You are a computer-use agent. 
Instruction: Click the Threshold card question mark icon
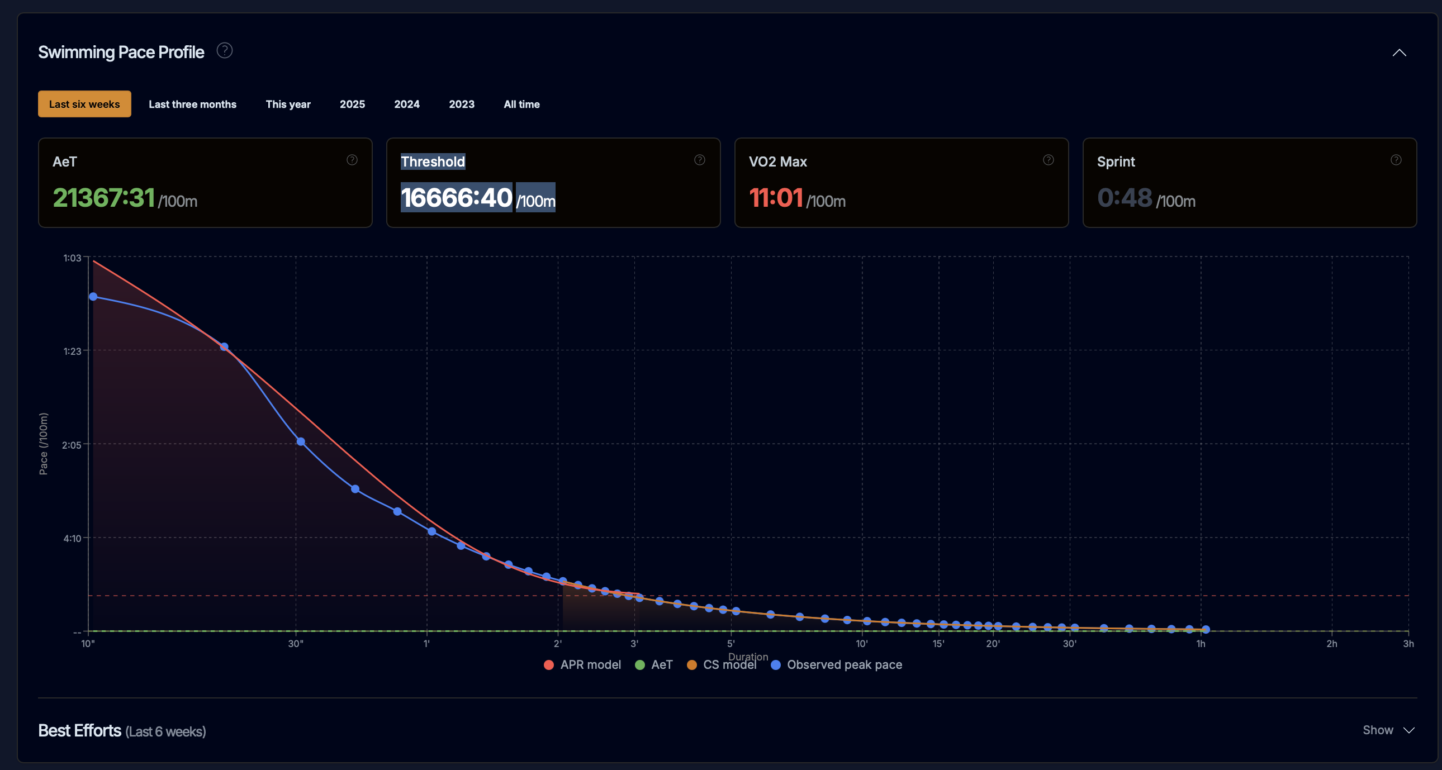700,160
